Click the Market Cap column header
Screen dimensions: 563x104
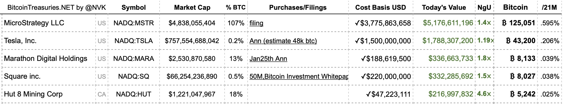(192, 8)
